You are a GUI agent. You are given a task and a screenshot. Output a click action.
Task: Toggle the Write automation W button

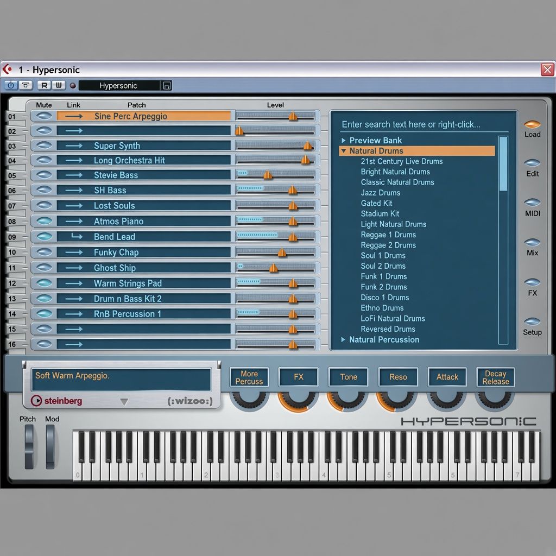coord(59,85)
